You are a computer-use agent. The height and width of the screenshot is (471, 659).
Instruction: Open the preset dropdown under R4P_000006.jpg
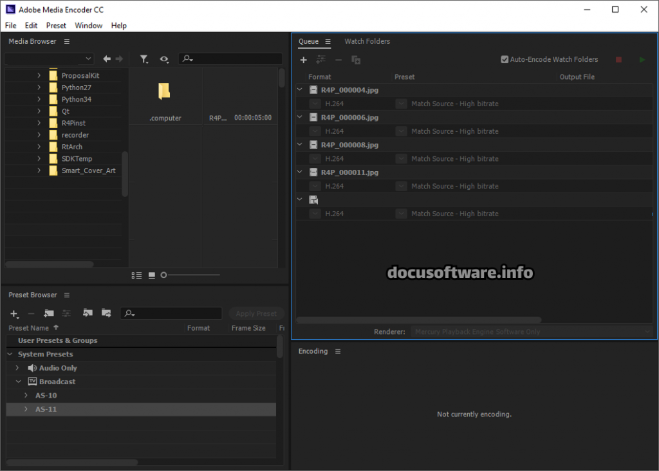(401, 131)
